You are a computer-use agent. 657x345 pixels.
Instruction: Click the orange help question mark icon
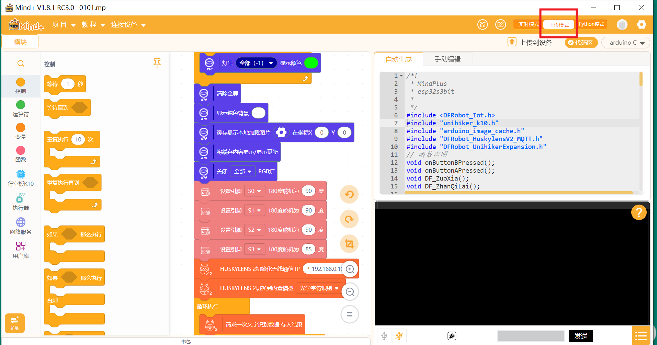point(638,212)
